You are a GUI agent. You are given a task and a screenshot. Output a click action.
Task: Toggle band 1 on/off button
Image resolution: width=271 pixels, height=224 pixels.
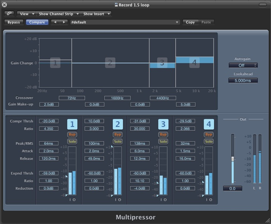pyautogui.click(x=72, y=124)
